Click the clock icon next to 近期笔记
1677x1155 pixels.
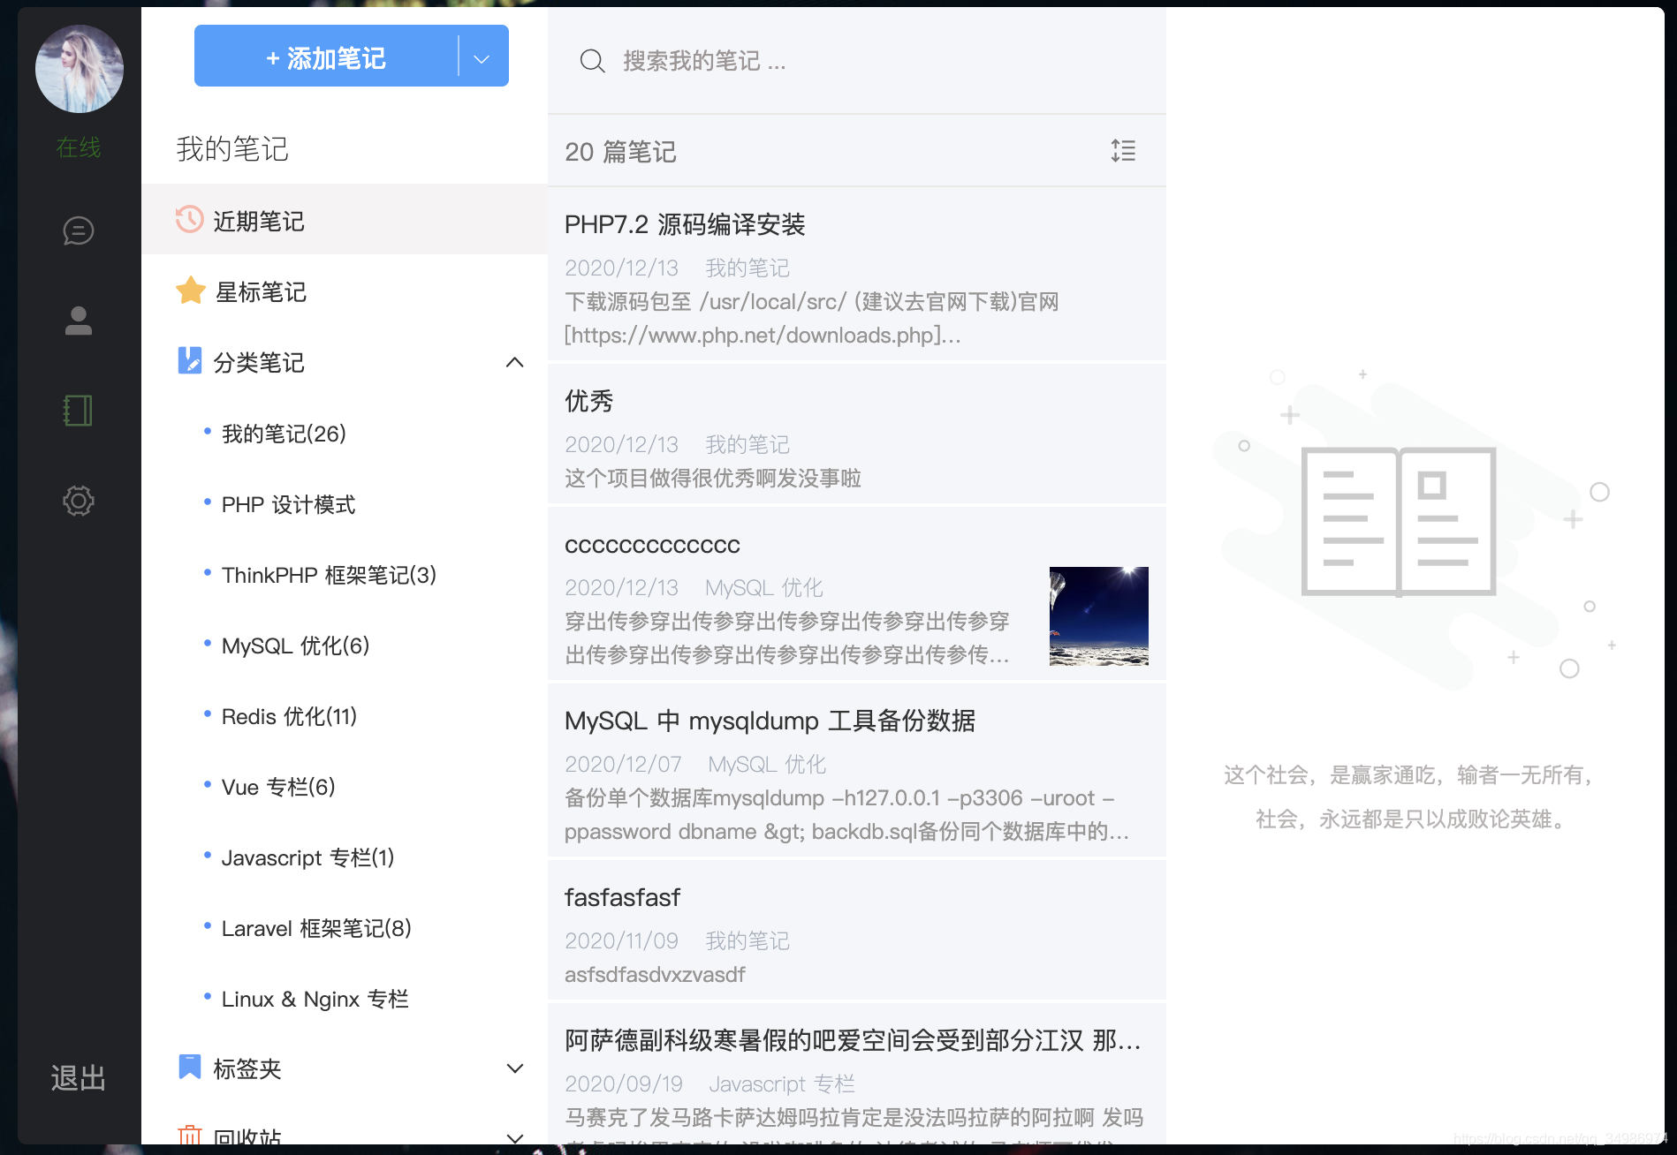coord(189,219)
